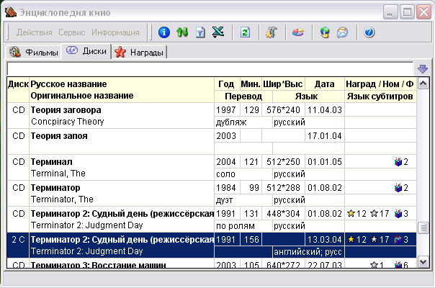Click the английский; русс language cell

[x=308, y=252]
